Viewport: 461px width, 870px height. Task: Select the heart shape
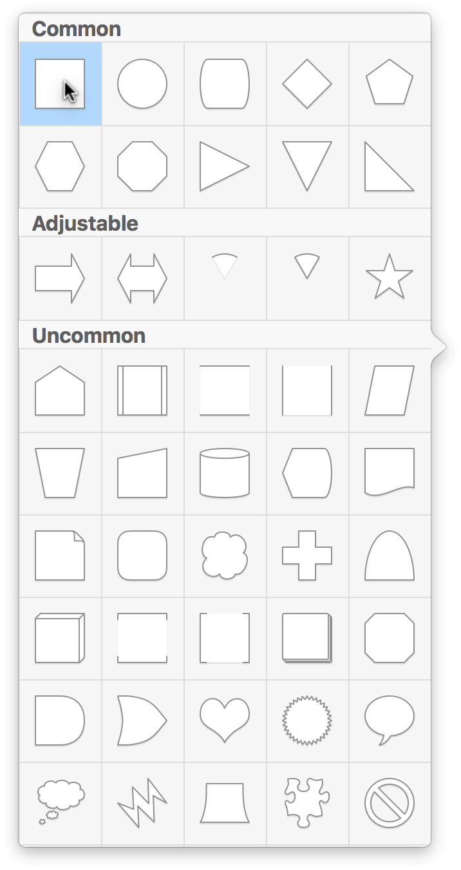[225, 720]
